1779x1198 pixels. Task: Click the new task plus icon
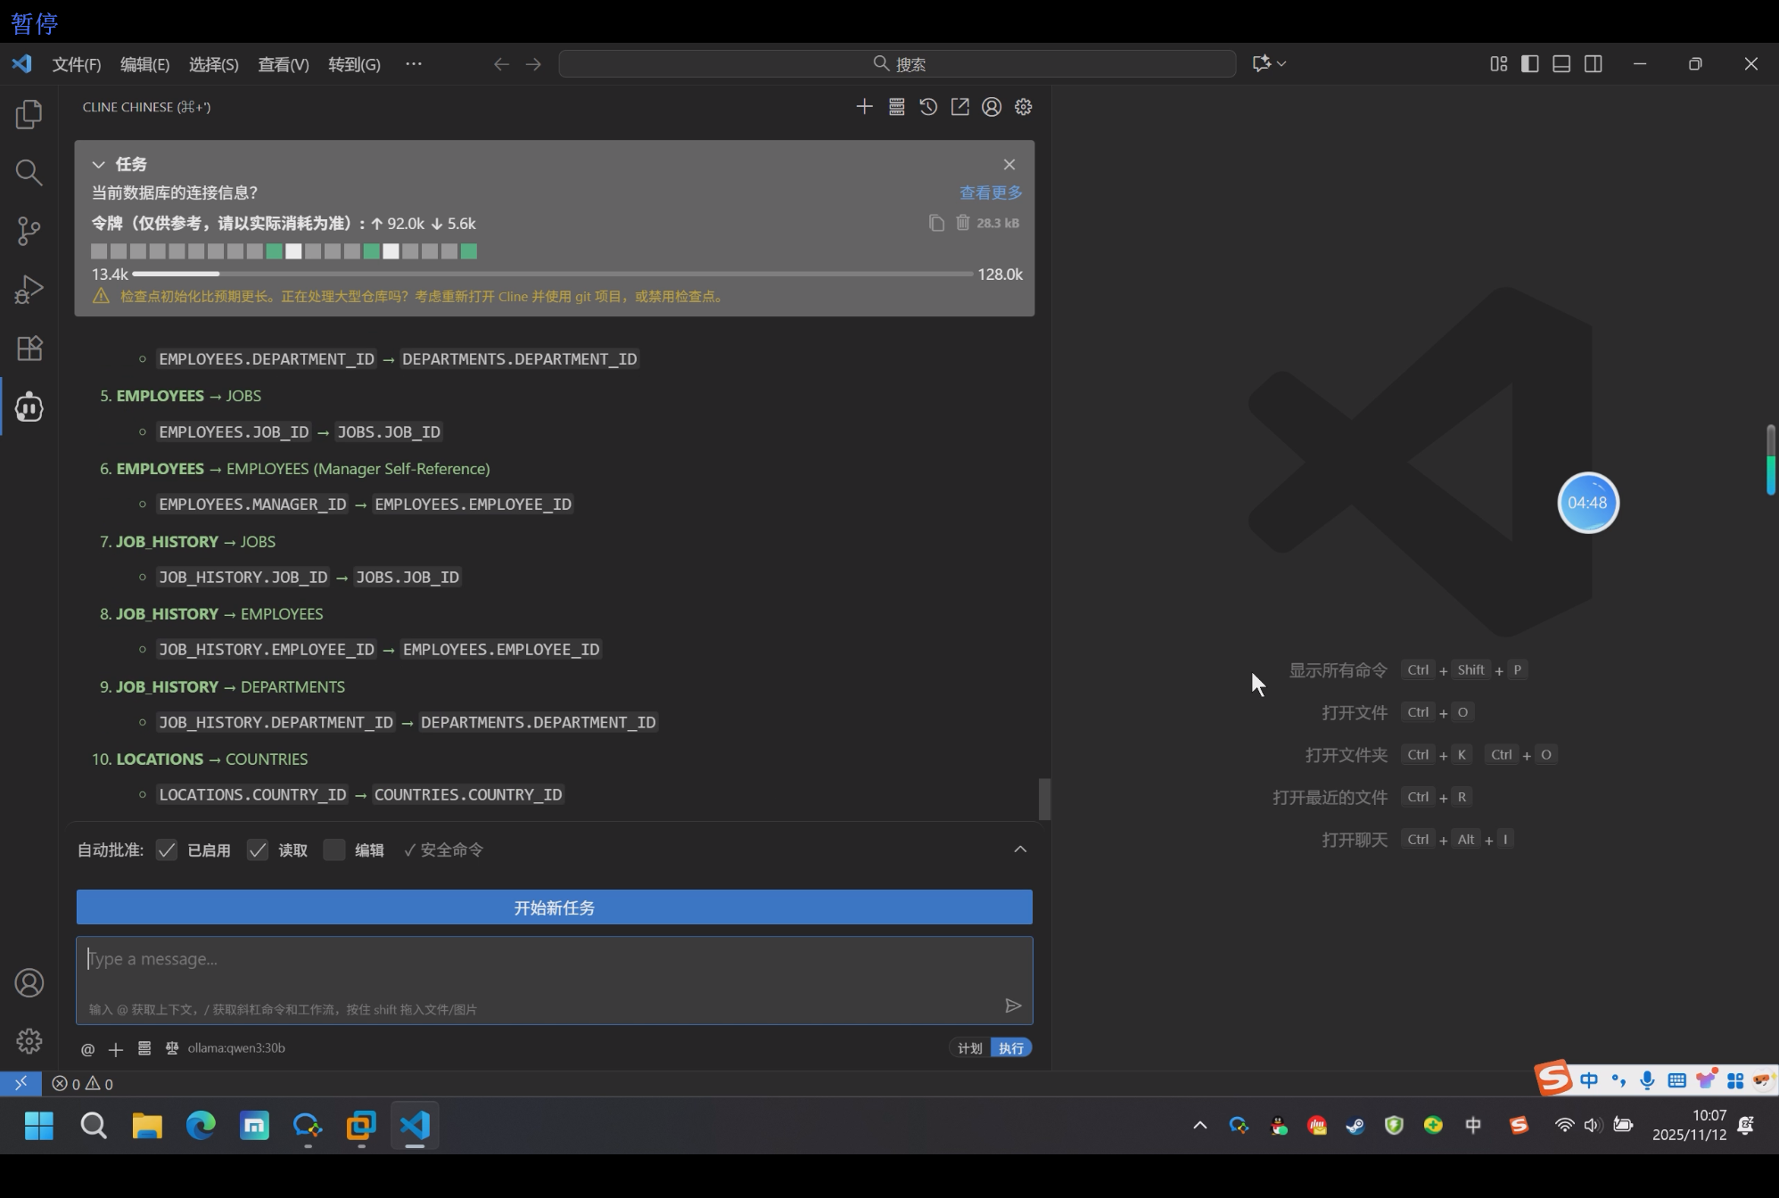point(864,107)
